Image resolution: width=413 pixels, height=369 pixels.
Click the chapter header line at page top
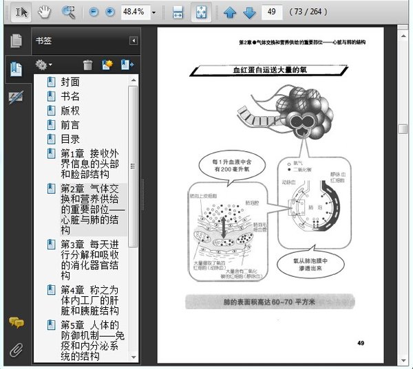302,43
